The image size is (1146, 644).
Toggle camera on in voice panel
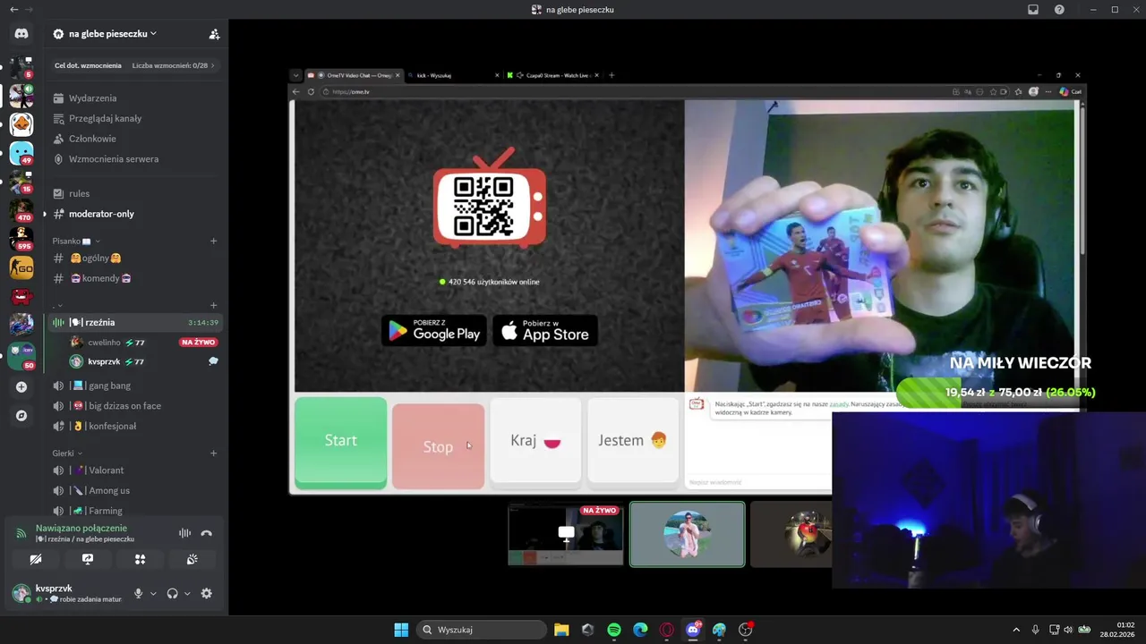(x=35, y=559)
